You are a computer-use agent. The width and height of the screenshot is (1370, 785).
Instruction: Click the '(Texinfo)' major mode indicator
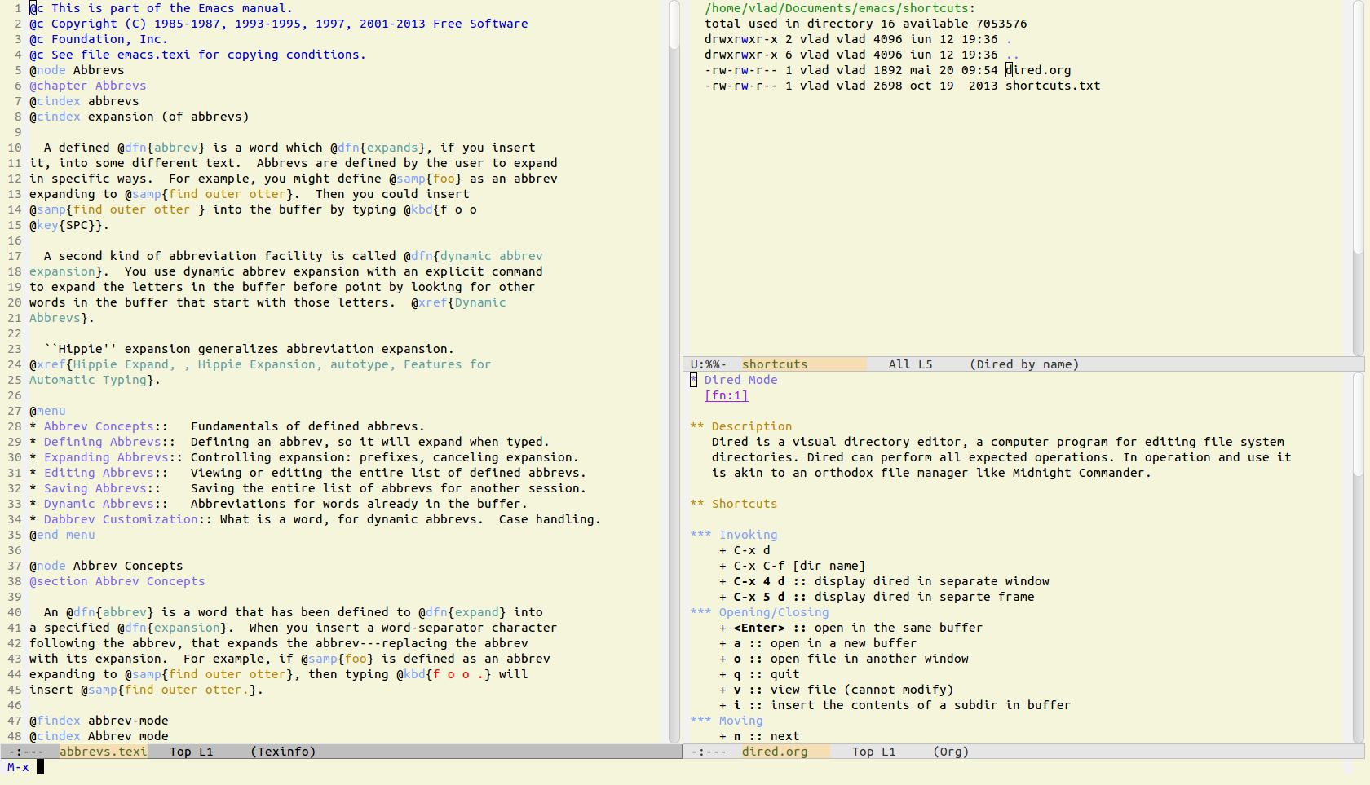coord(283,752)
